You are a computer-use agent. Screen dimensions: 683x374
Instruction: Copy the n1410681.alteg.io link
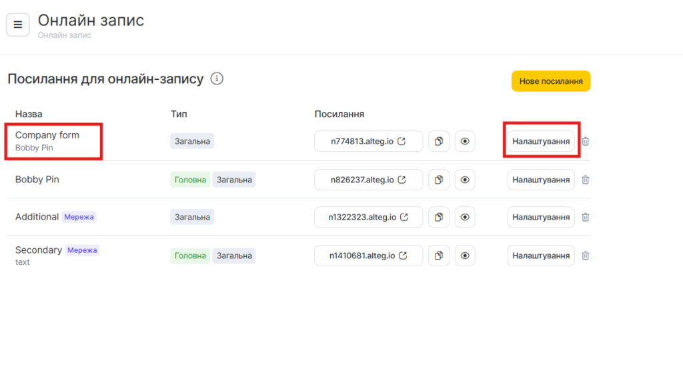[x=439, y=256]
